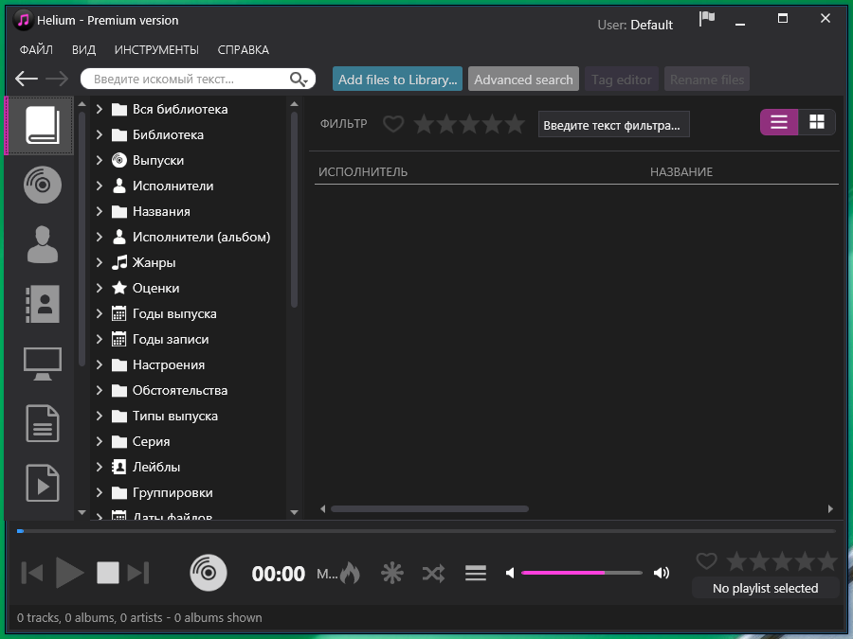This screenshot has height=639, width=853.
Task: Open the Artists view in sidebar
Action: (x=39, y=244)
